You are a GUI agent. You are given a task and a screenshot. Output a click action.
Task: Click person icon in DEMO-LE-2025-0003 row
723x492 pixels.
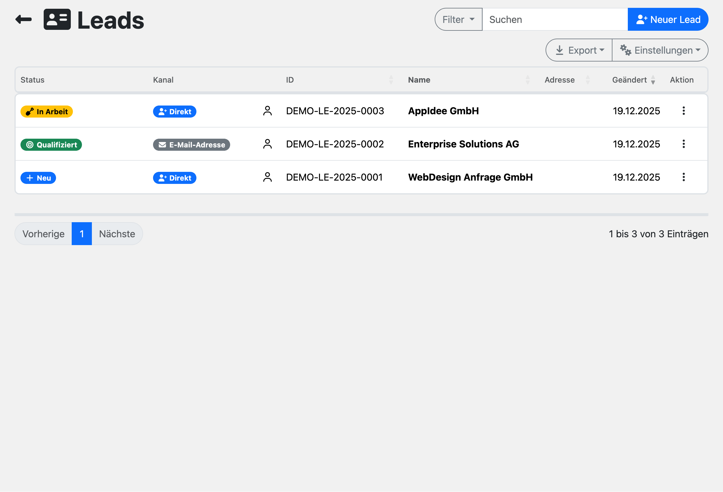[267, 111]
